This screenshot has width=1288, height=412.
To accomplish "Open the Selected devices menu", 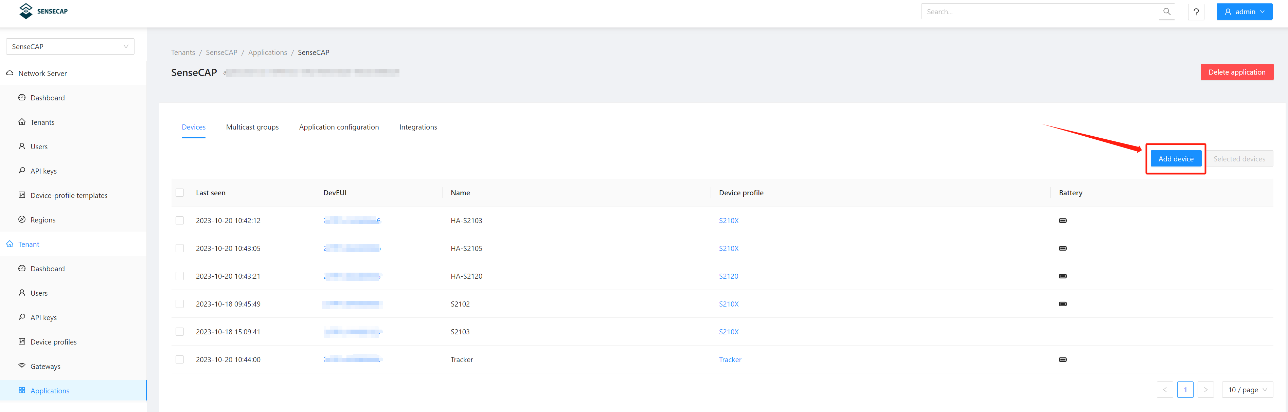I will (1239, 159).
